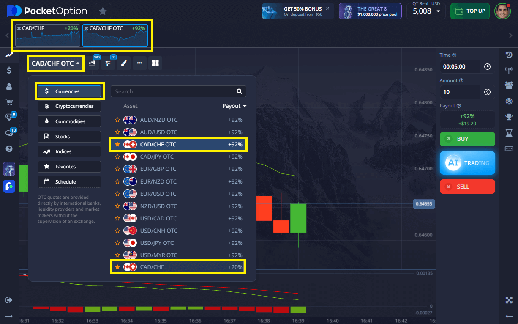Select the Cryptocurrencies category
Image resolution: width=518 pixels, height=324 pixels.
pos(69,106)
